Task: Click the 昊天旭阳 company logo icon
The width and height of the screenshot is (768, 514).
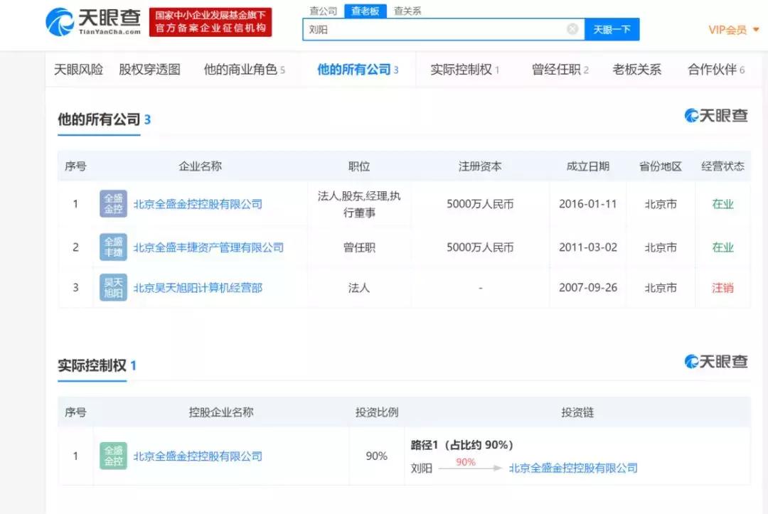Action: coord(112,287)
